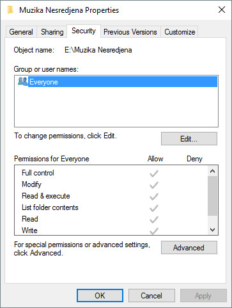Open Advanced security settings

pyautogui.click(x=189, y=248)
